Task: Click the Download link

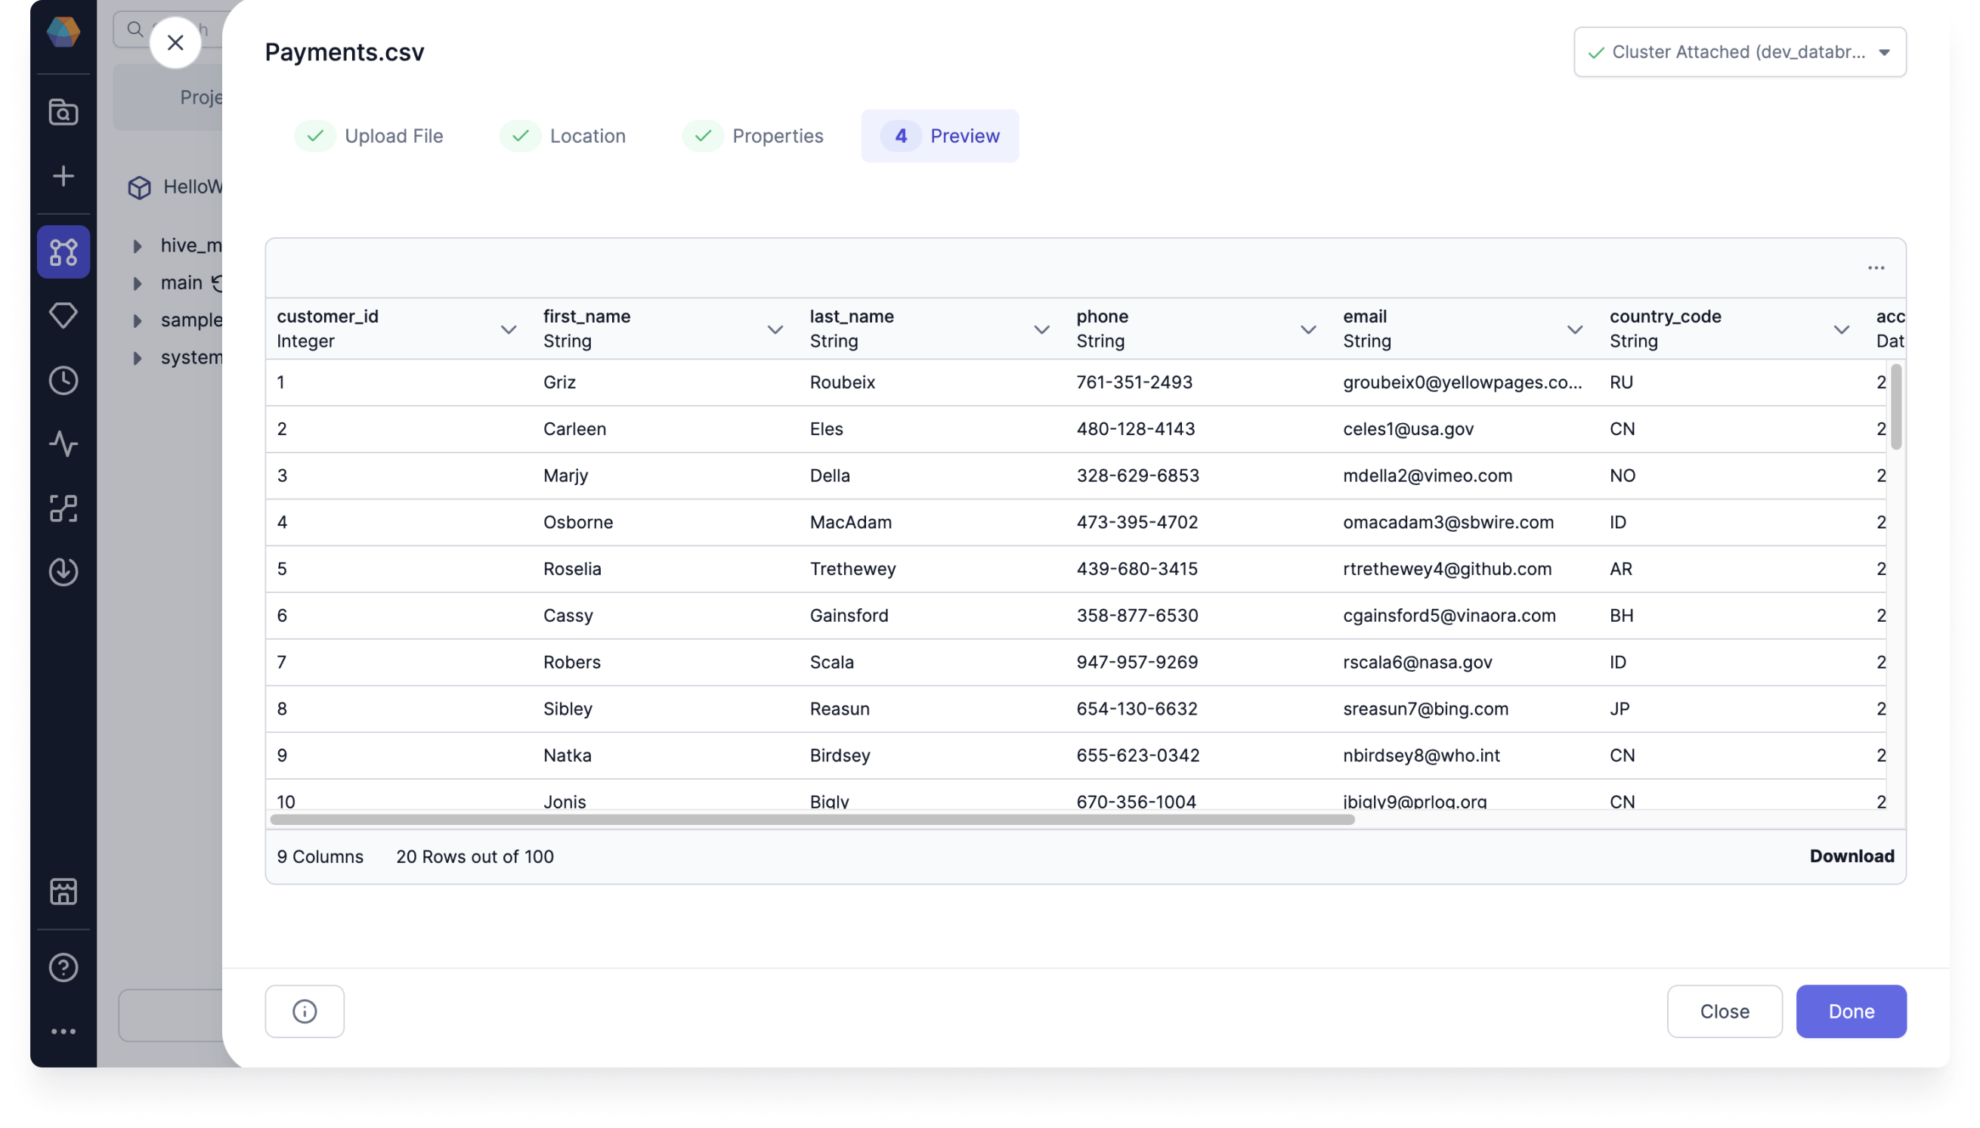Action: point(1852,856)
